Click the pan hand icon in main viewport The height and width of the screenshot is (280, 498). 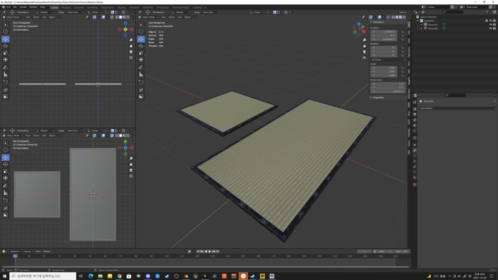[364, 46]
